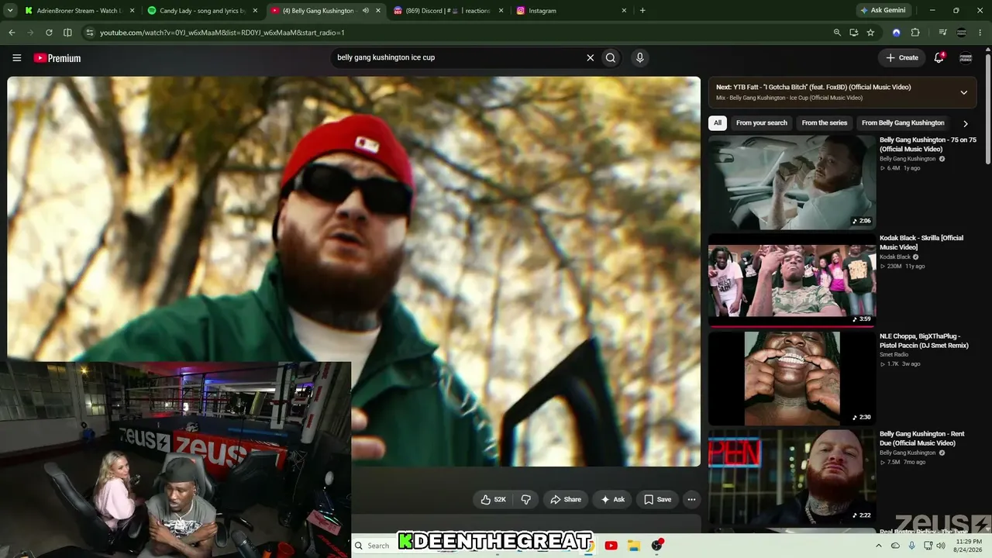This screenshot has width=992, height=558.
Task: Start voice search with microphone
Action: tap(639, 57)
